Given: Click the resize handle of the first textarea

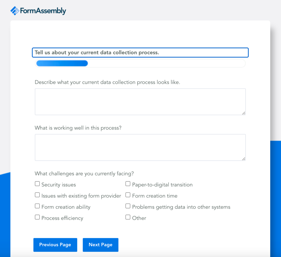Looking at the screenshot, I should pos(244,114).
